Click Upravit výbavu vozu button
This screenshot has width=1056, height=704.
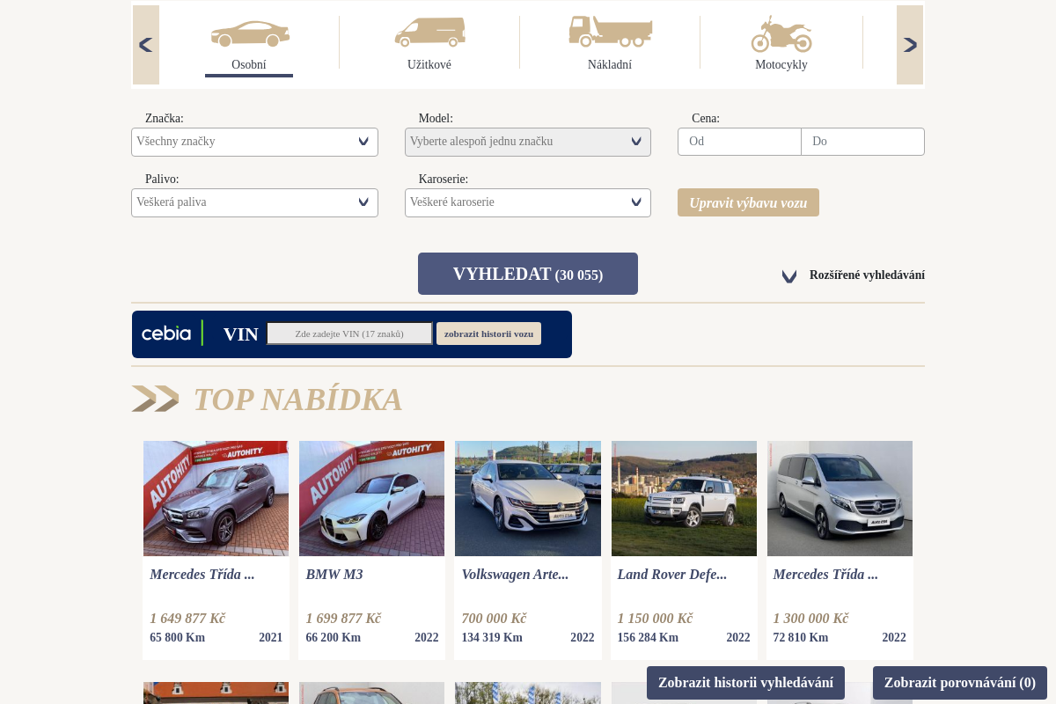[748, 202]
